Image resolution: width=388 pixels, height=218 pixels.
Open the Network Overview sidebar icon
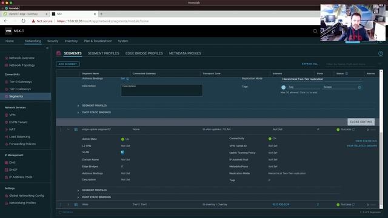[7, 58]
